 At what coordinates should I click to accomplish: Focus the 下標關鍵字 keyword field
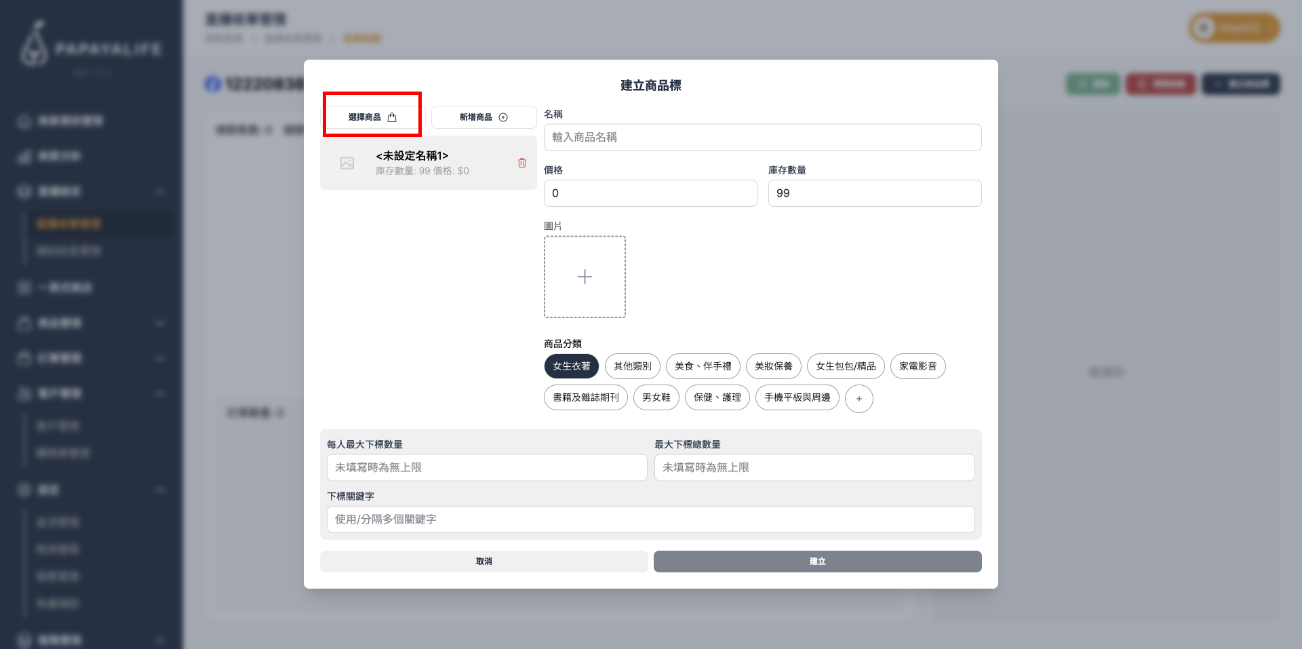pos(650,519)
